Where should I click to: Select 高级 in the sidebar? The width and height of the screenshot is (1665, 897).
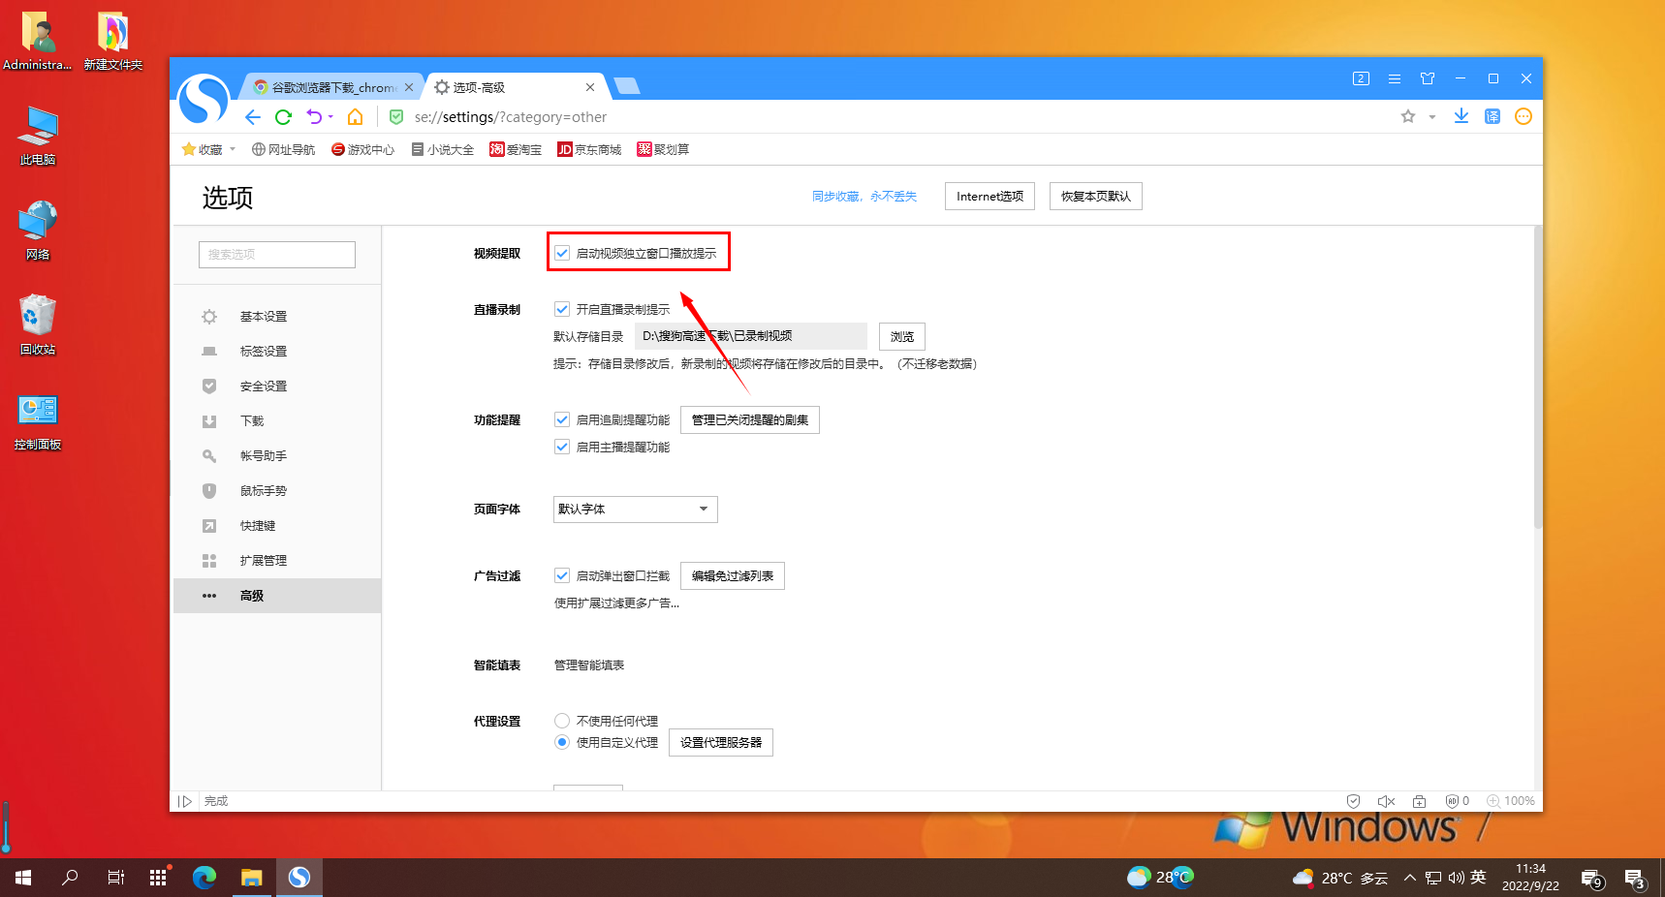point(277,596)
